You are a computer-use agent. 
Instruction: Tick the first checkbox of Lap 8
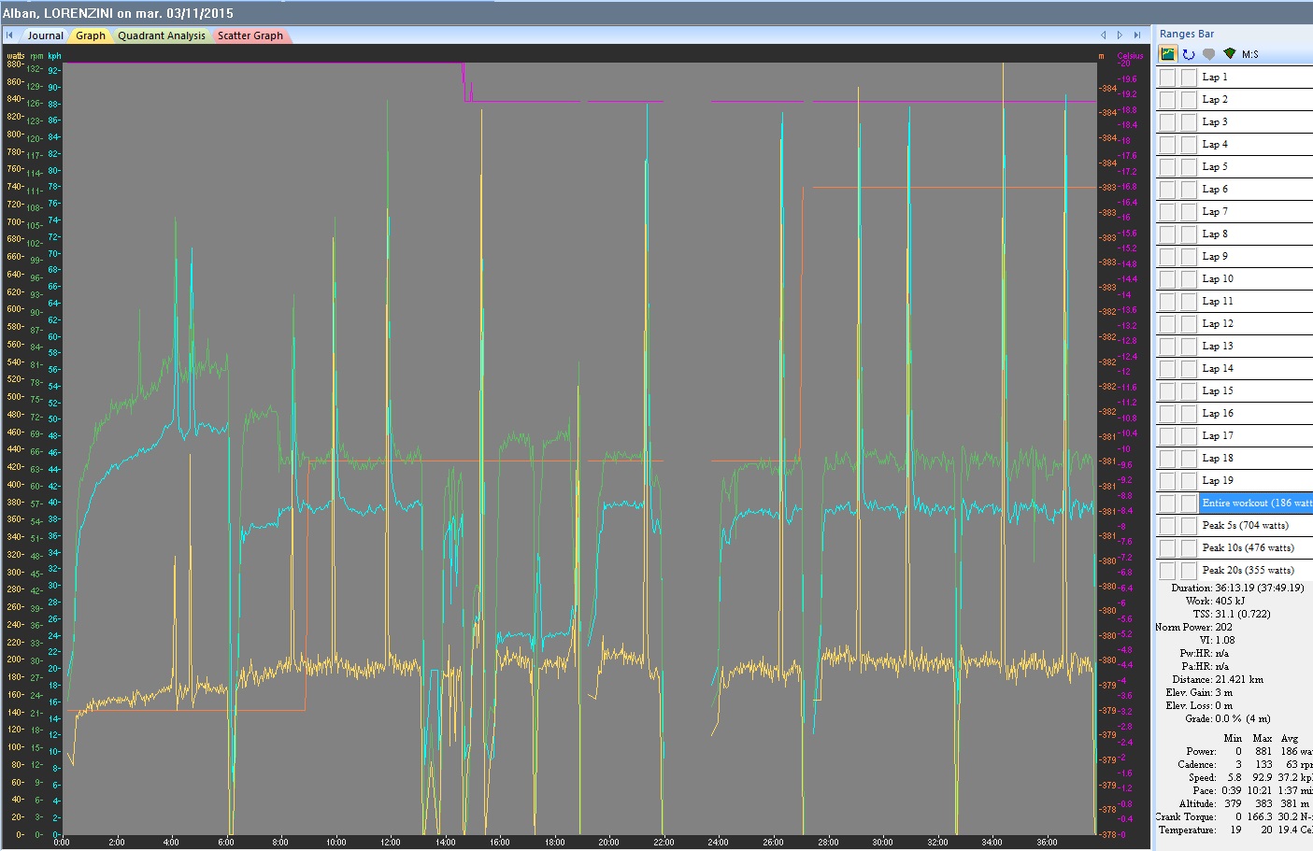[x=1167, y=234]
